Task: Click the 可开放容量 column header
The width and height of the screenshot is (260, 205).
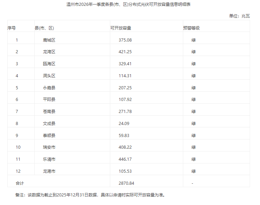Action: (x=121, y=28)
